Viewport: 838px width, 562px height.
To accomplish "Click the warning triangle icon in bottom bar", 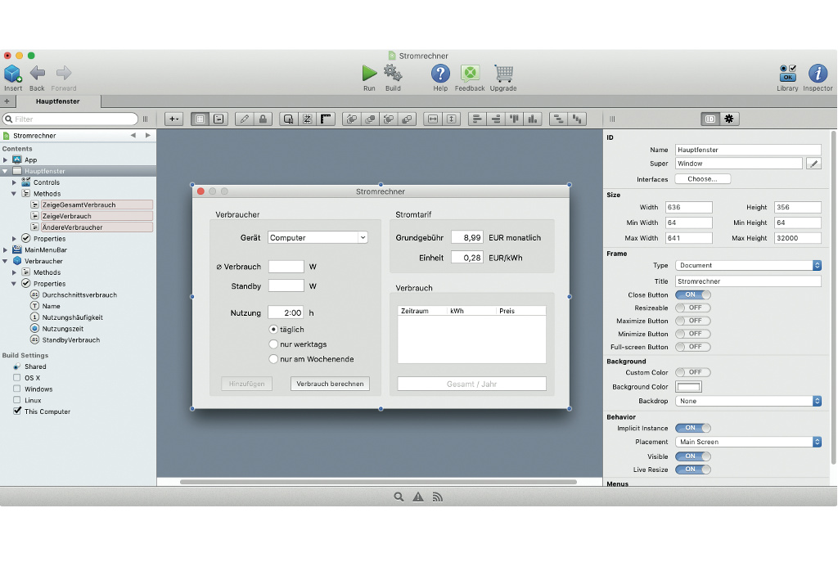I will (418, 497).
